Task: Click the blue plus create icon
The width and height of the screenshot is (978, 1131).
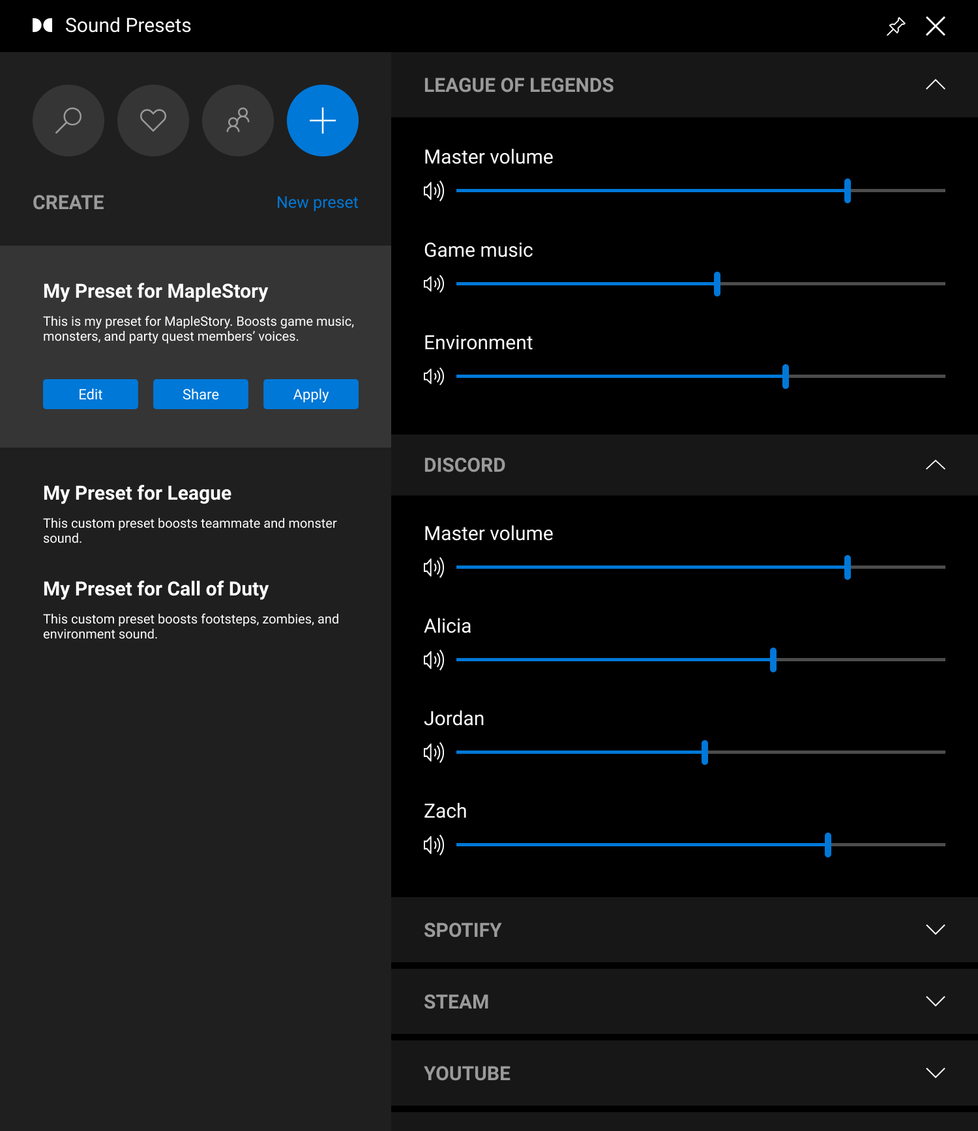Action: click(x=323, y=121)
